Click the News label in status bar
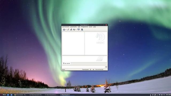The height and width of the screenshot is (96, 171). click(64, 69)
